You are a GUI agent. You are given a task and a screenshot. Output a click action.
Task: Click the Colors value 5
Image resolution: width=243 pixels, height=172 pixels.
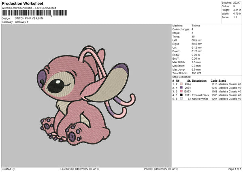[x=234, y=6]
